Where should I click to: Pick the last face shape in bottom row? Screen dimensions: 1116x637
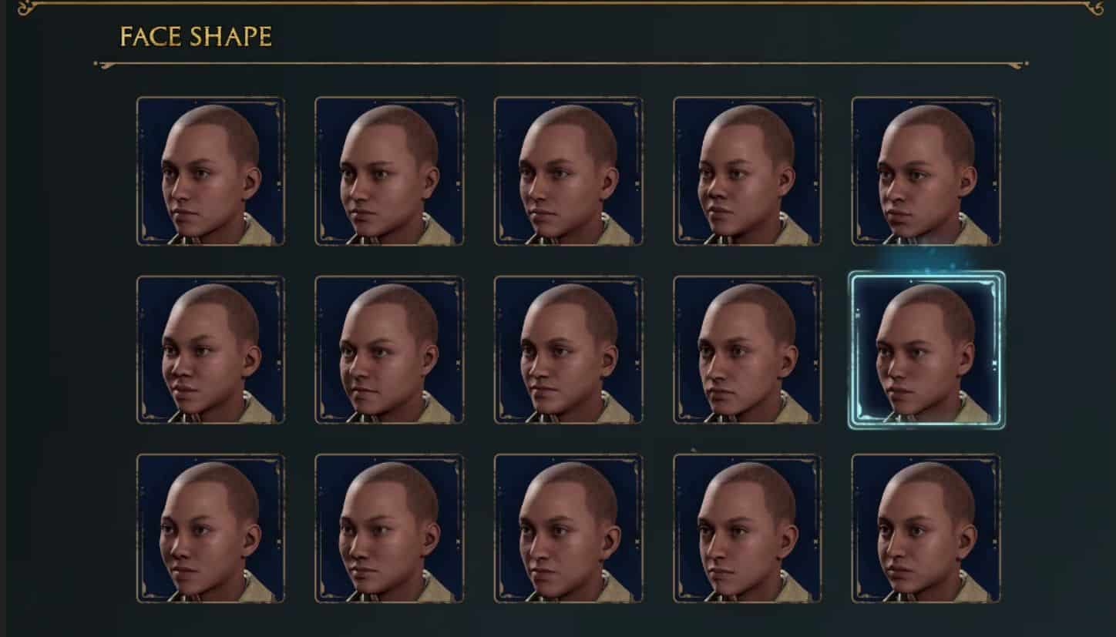tap(926, 528)
